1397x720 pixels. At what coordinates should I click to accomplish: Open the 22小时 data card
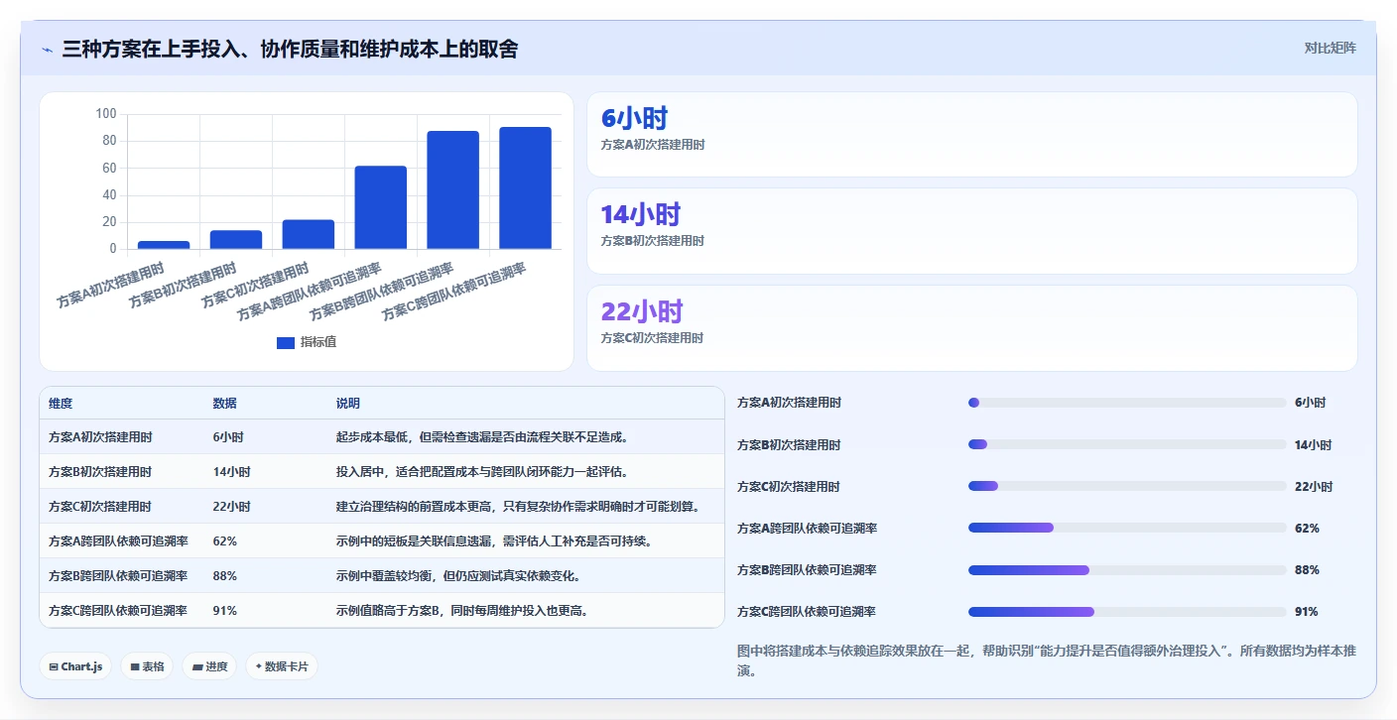point(971,328)
